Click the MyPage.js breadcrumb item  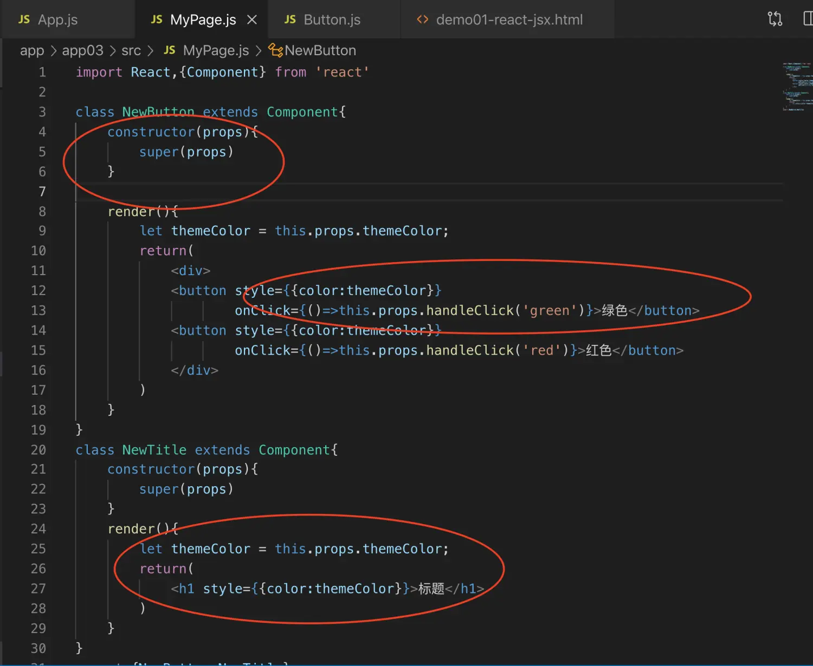[216, 50]
